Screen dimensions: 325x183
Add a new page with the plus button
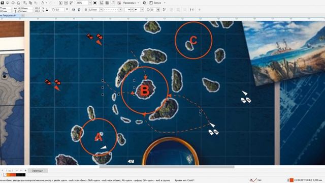coord(26,171)
